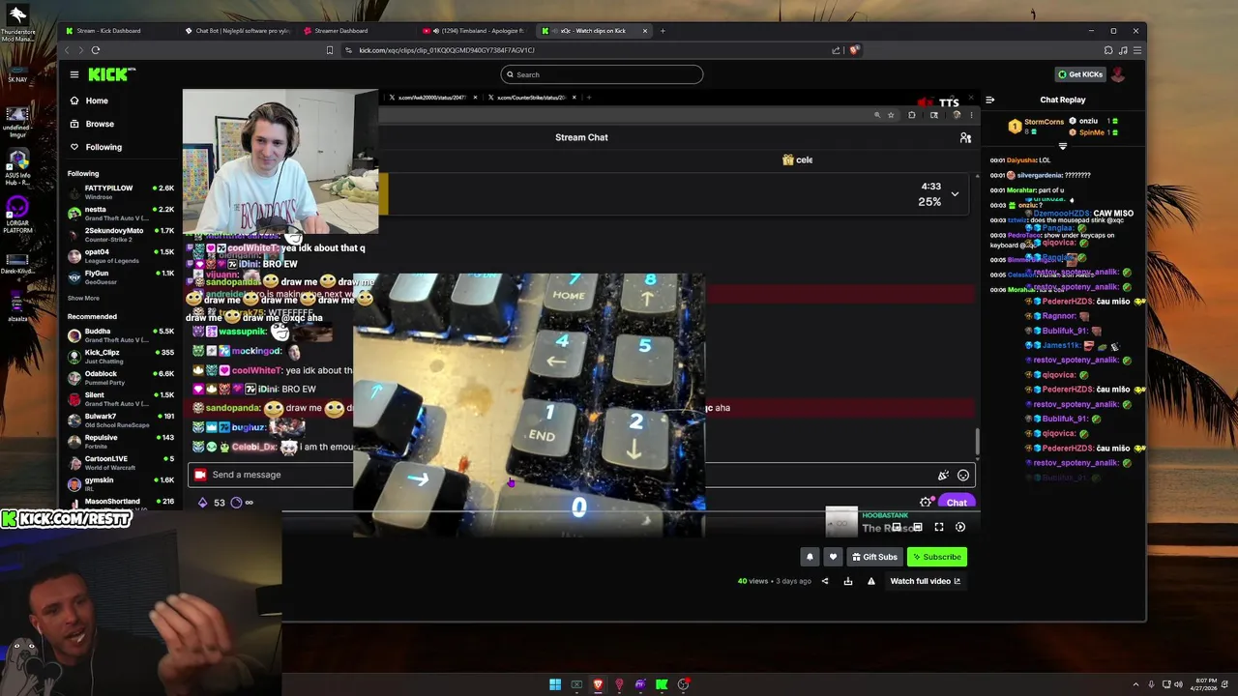This screenshot has height=696, width=1238.
Task: Bookmark this page icon
Action: point(330,50)
